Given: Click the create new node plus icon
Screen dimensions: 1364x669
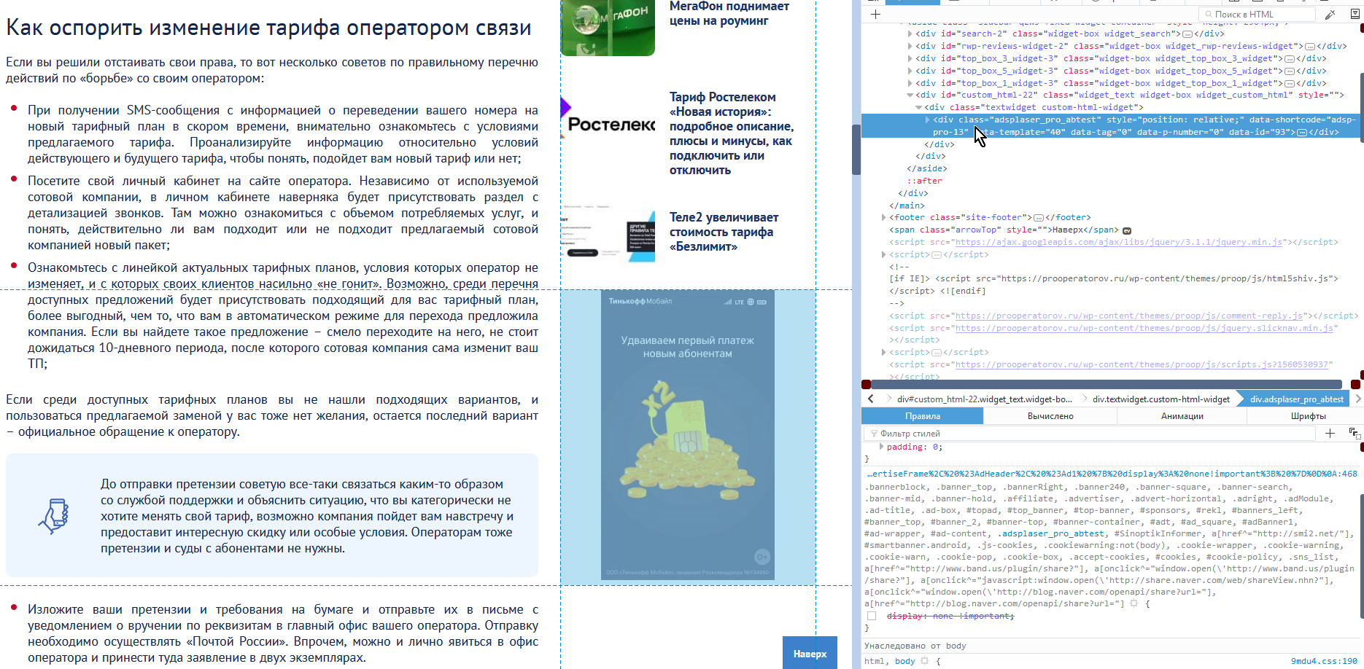Looking at the screenshot, I should (875, 14).
